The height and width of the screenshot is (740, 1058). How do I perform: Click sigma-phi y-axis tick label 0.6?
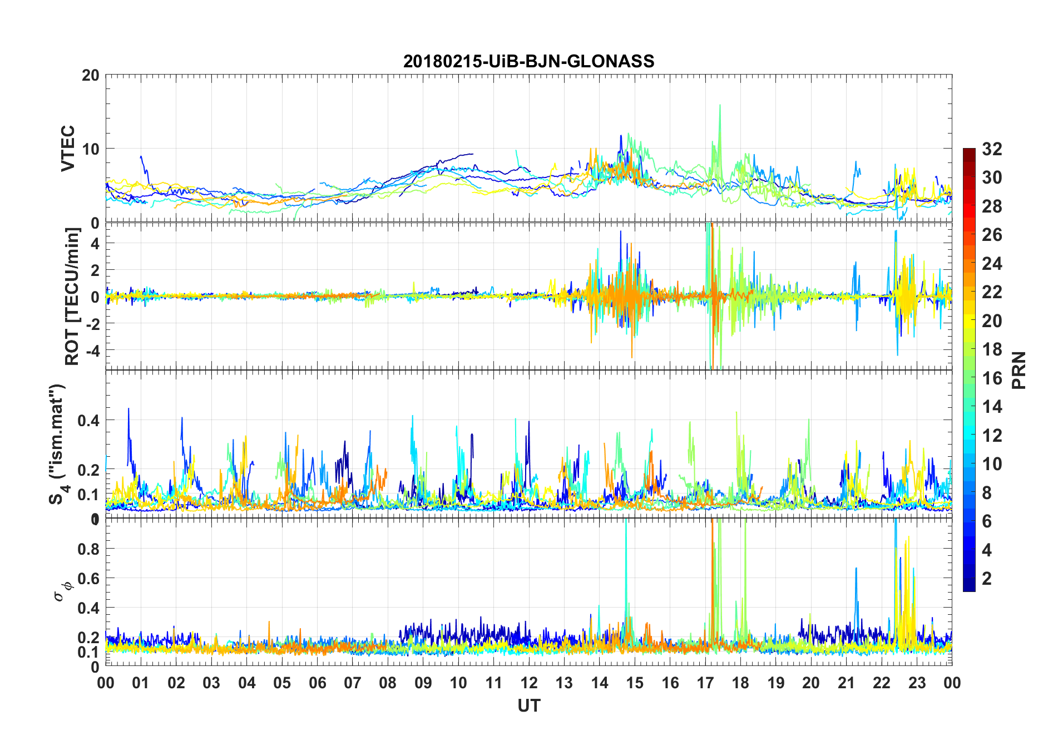pyautogui.click(x=89, y=579)
